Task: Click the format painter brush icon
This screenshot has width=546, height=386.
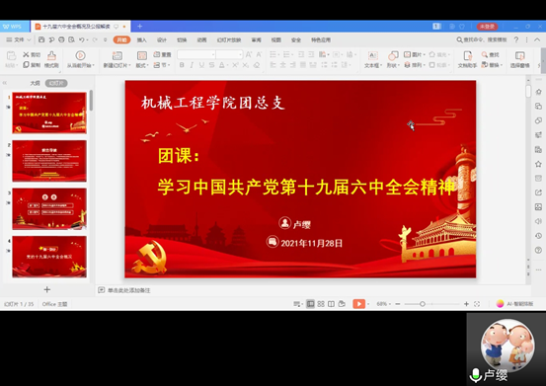Action: coord(51,59)
